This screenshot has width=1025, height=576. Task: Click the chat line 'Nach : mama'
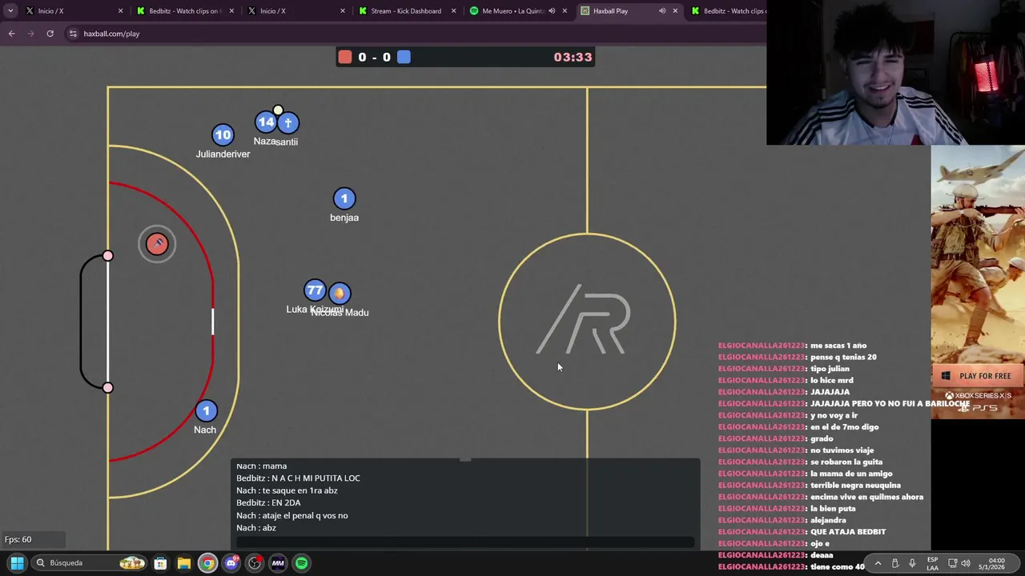coord(261,466)
